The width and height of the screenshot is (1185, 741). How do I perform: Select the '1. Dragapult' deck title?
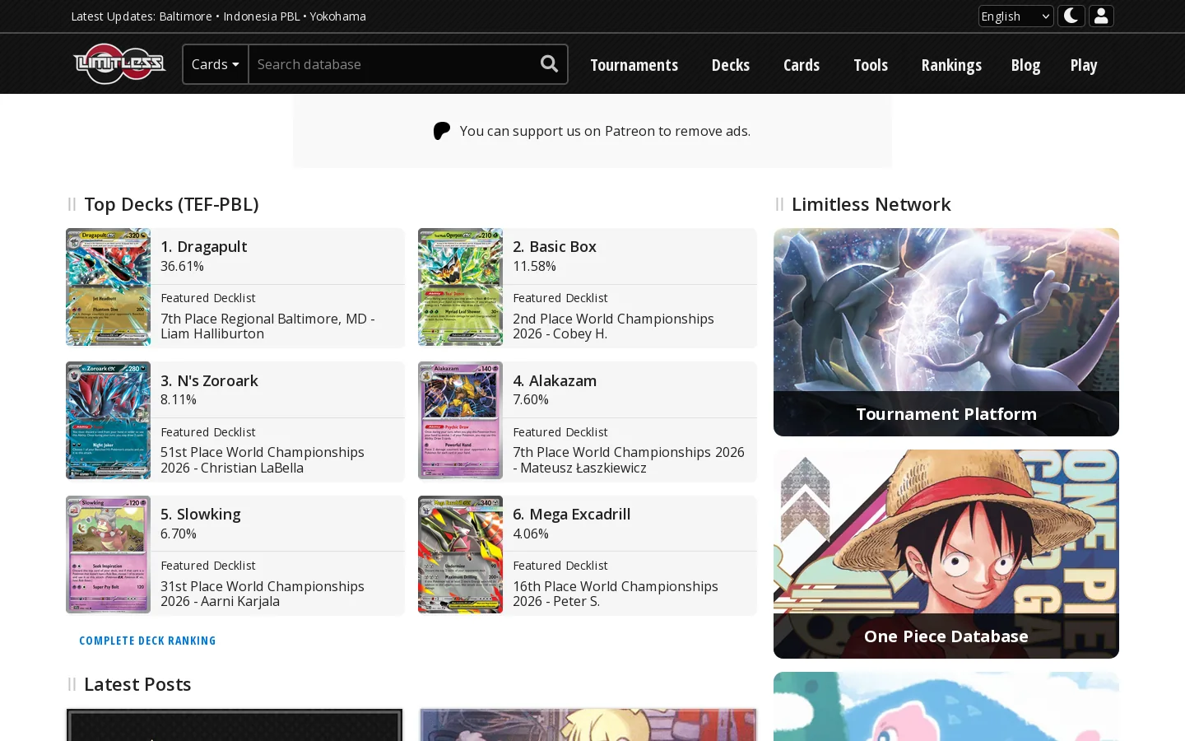(x=203, y=246)
